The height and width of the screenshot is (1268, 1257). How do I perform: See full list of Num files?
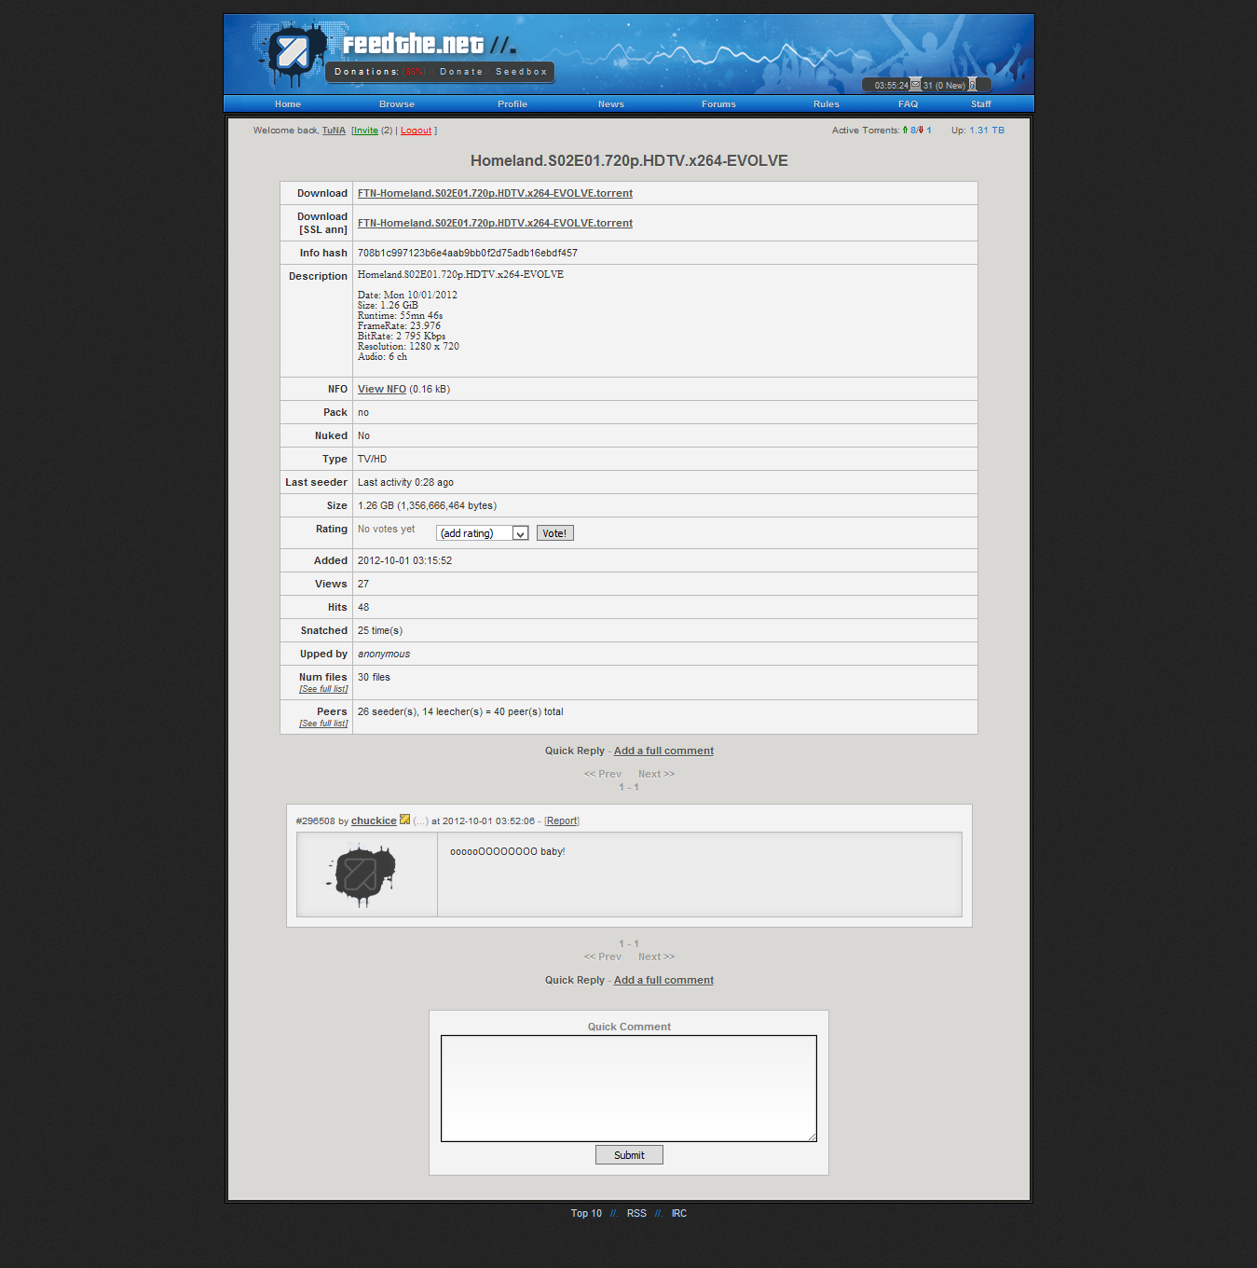tap(323, 689)
